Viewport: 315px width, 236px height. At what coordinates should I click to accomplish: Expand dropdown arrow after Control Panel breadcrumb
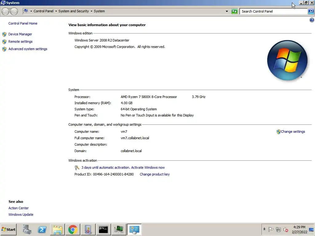(x=56, y=11)
